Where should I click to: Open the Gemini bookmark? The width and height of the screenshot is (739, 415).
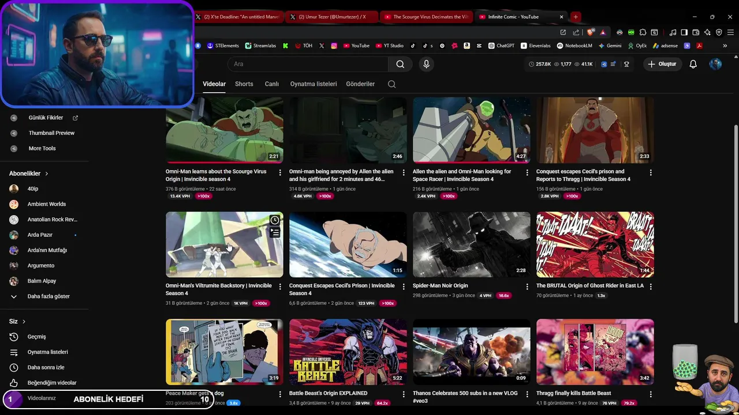tap(610, 46)
